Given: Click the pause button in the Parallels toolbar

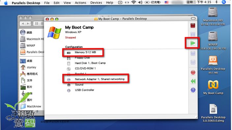Looking at the screenshot, I should (193, 34).
